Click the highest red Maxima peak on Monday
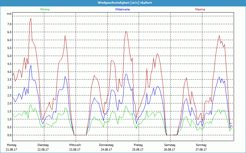This screenshot has width=246, height=153. pyautogui.click(x=31, y=18)
